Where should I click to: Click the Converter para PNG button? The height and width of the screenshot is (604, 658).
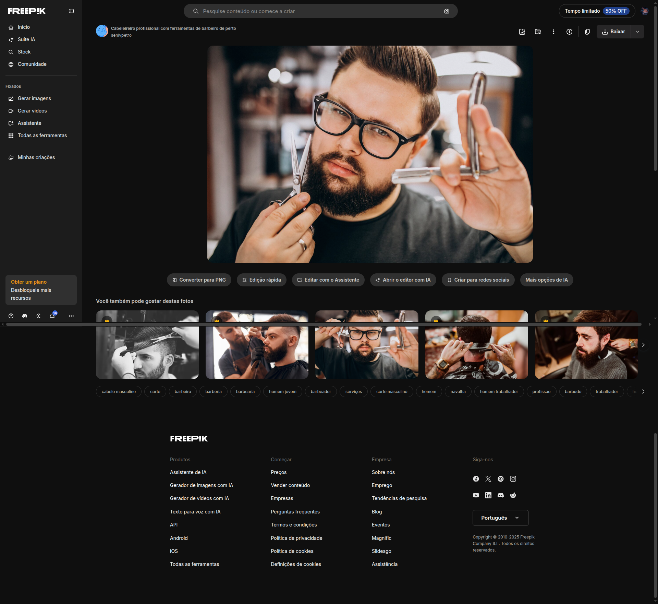[x=199, y=280]
